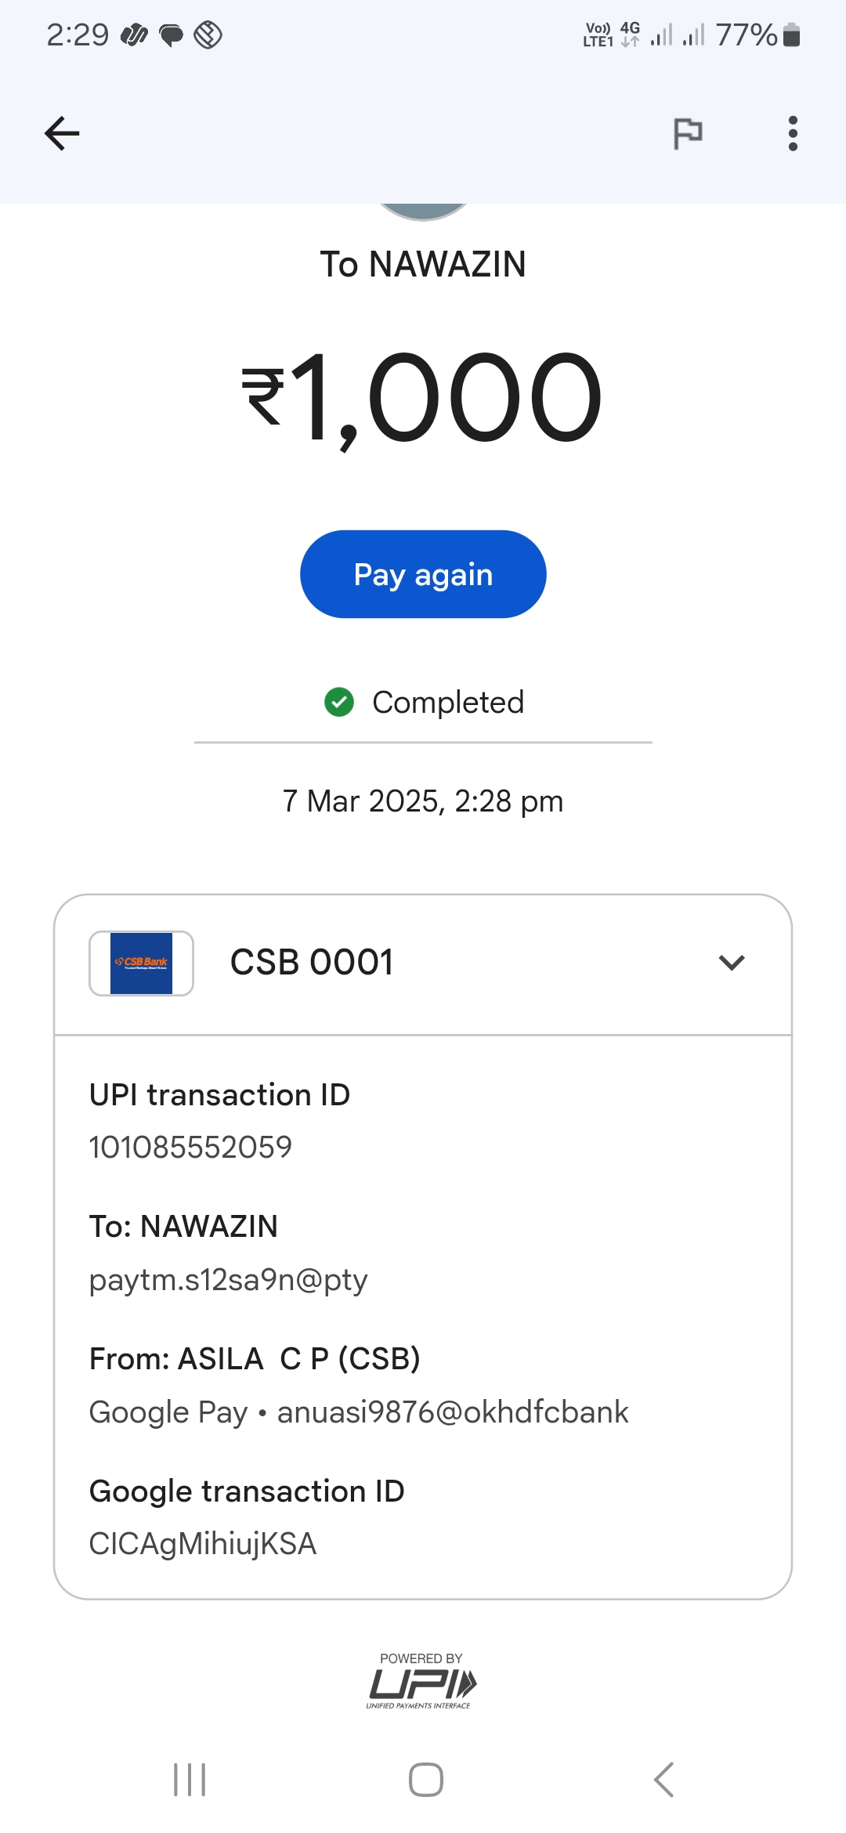Tap UPI transaction ID 101085552059

[x=190, y=1148]
